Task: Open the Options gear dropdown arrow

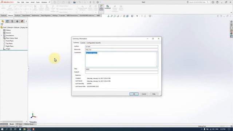Action: coord(100,2)
